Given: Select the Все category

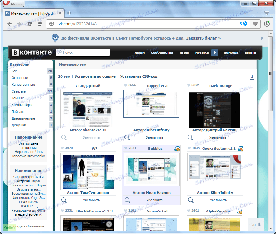Looking at the screenshot, I should click(31, 71).
